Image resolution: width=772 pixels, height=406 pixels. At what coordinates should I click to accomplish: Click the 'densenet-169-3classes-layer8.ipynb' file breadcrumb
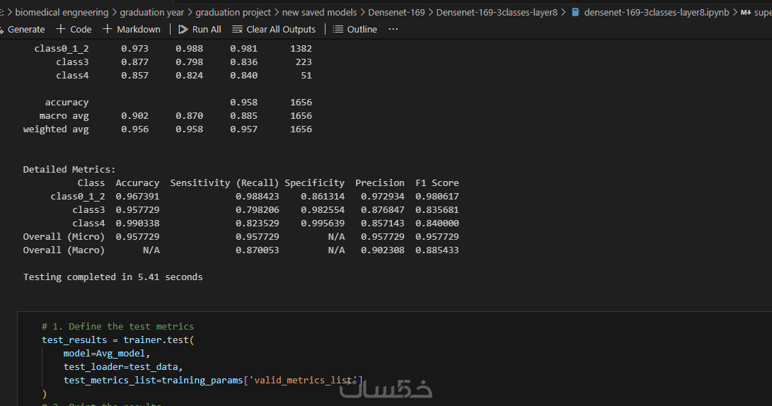click(656, 13)
